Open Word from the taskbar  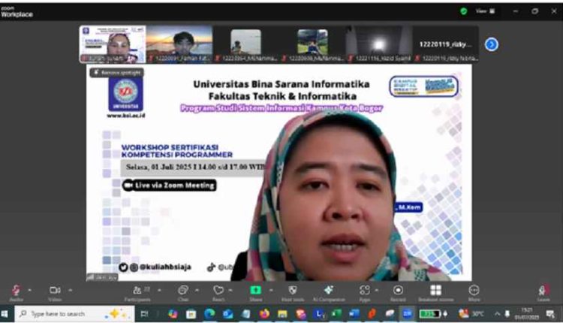pos(354,314)
